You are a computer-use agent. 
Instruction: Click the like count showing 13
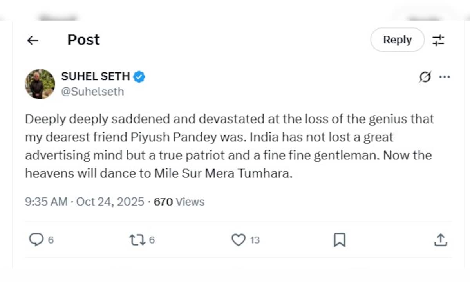click(x=255, y=240)
